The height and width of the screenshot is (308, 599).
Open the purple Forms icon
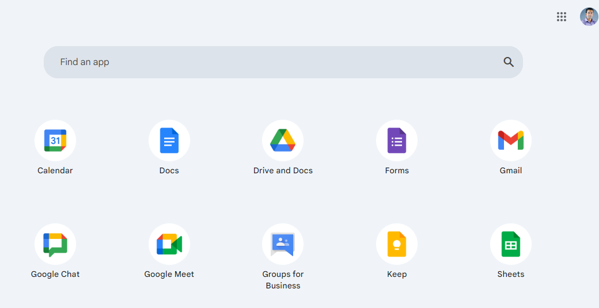pos(397,140)
